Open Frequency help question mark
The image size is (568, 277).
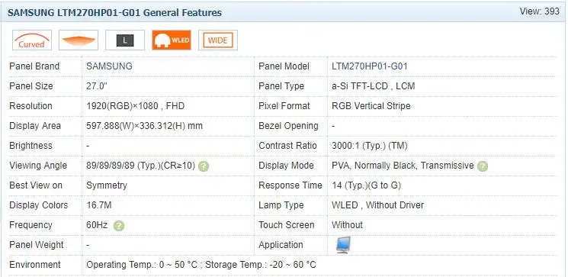point(119,226)
